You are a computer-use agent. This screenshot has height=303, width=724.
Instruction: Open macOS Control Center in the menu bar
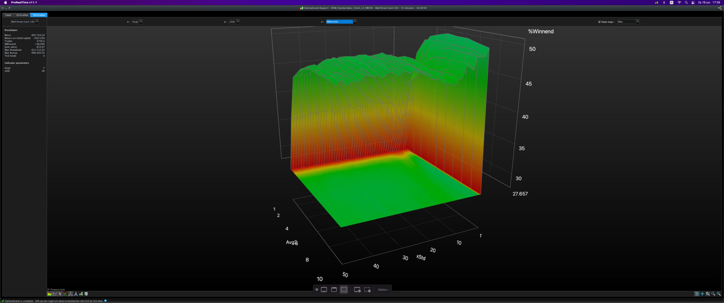[693, 2]
